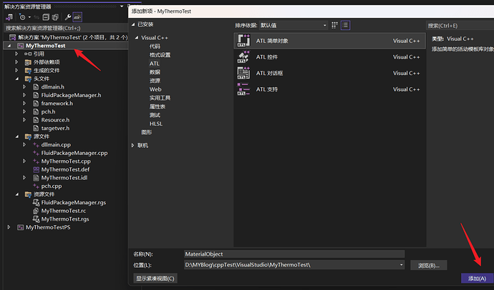
Task: Open the 排序依据 sort dropdown
Action: (x=294, y=26)
